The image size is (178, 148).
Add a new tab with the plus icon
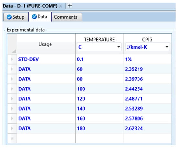click(70, 5)
